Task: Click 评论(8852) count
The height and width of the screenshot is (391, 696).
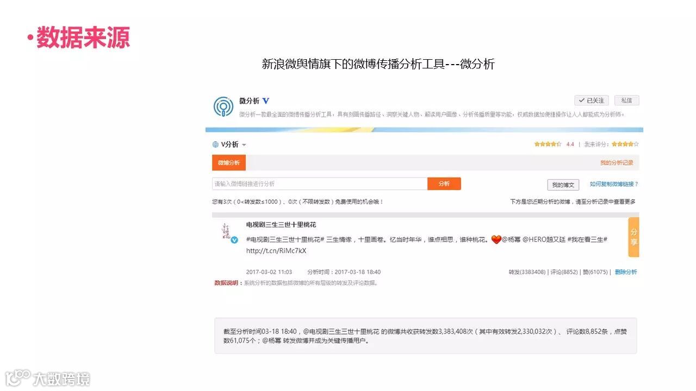Action: 563,272
